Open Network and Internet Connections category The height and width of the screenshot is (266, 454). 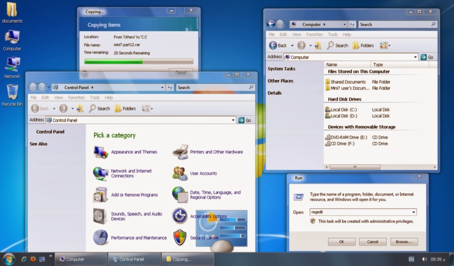click(x=122, y=173)
